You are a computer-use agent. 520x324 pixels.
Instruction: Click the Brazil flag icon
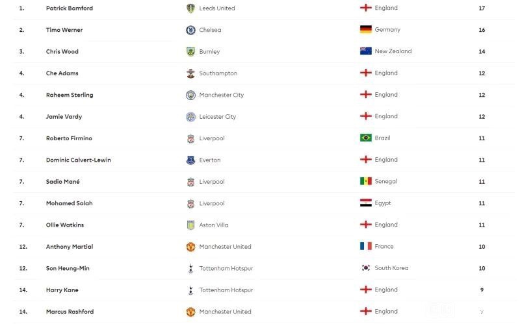pos(366,138)
